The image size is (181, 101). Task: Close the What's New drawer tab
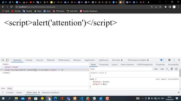click(39, 92)
